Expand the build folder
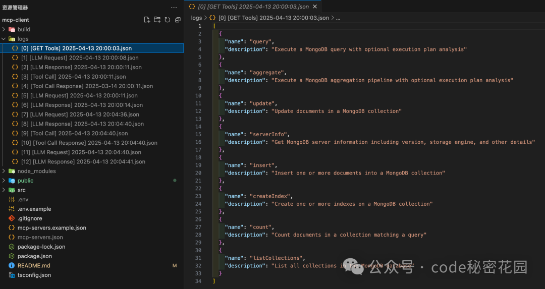Image resolution: width=545 pixels, height=289 pixels. tap(4, 30)
